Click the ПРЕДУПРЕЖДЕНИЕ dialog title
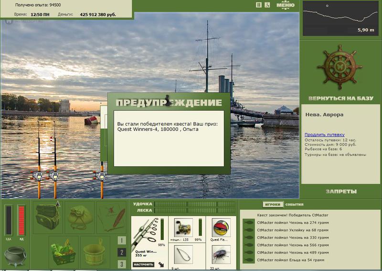Image resolution: width=382 pixels, height=271 pixels. [169, 103]
